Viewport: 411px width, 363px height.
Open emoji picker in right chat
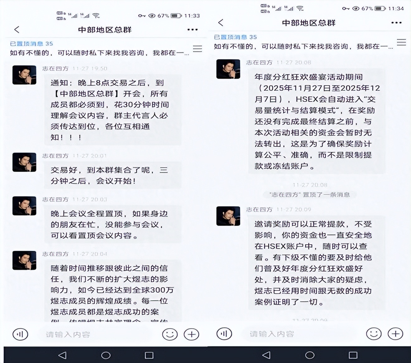click(x=374, y=334)
